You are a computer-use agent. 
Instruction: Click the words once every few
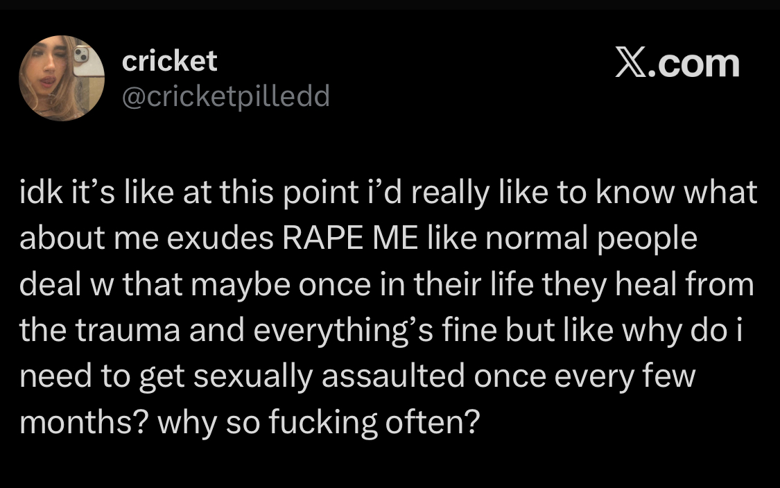click(x=584, y=376)
